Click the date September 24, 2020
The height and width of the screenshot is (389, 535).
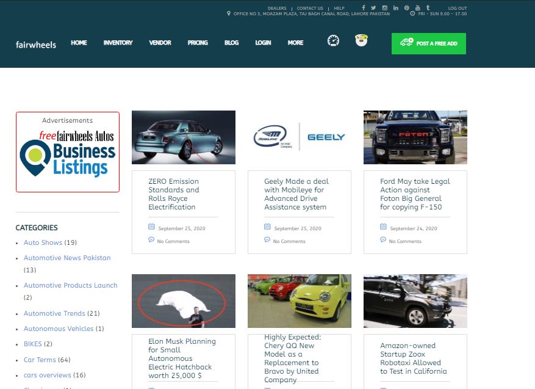(414, 228)
